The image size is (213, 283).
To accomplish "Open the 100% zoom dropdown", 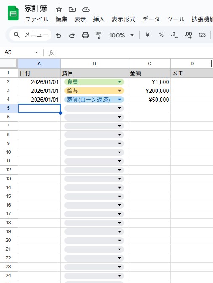I will click(x=121, y=35).
